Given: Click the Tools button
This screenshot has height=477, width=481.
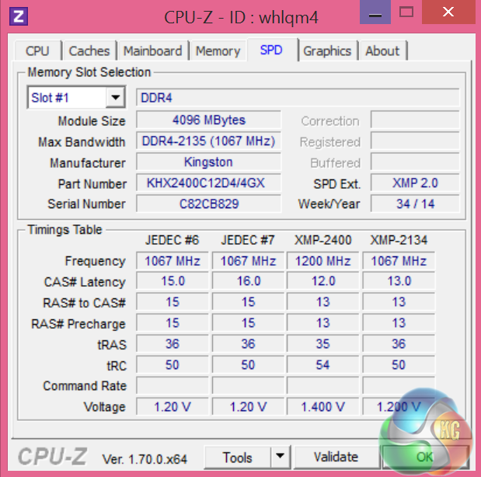Looking at the screenshot, I should pos(237,457).
